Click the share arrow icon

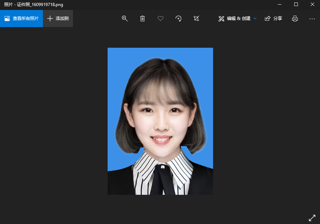(x=267, y=19)
